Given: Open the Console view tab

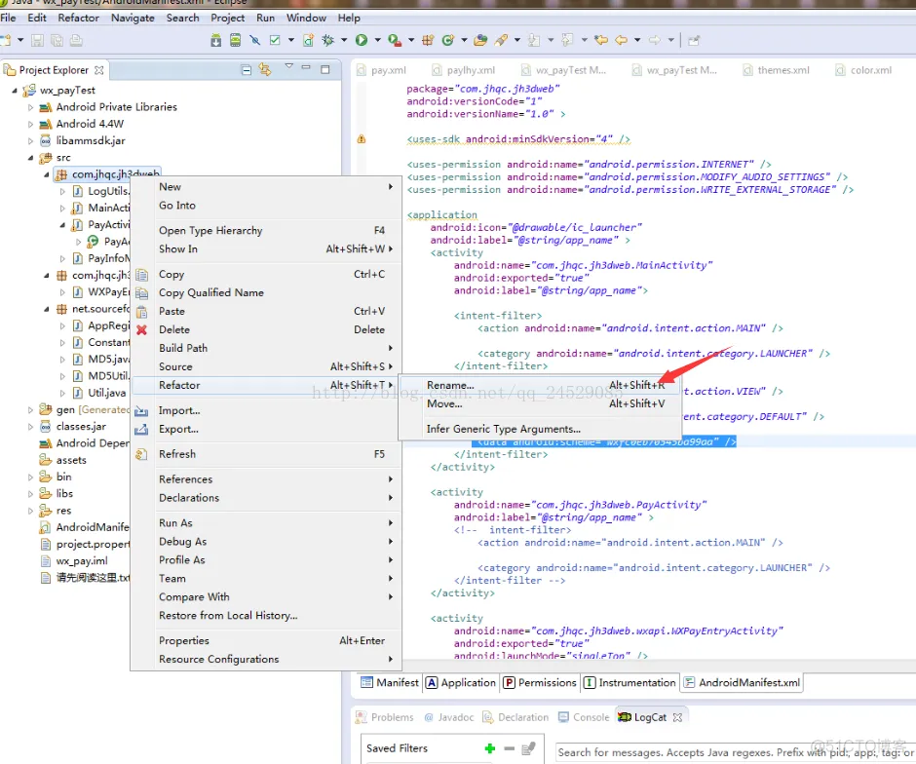Looking at the screenshot, I should point(584,717).
